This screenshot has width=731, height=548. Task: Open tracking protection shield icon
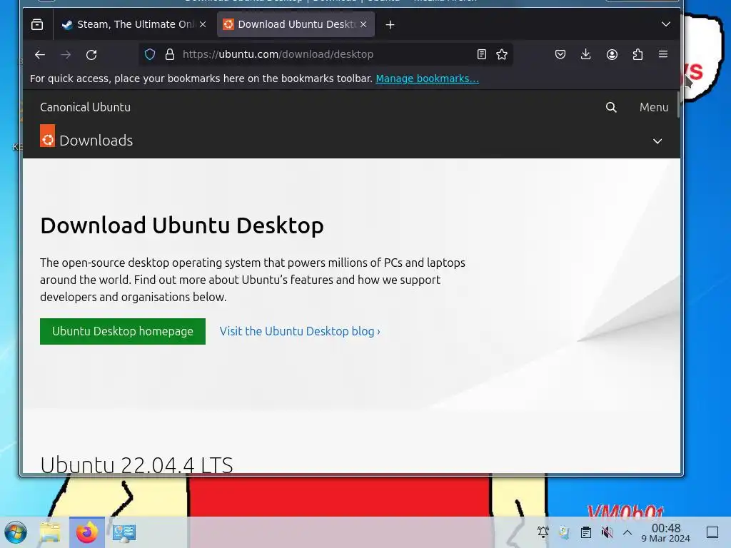[150, 54]
